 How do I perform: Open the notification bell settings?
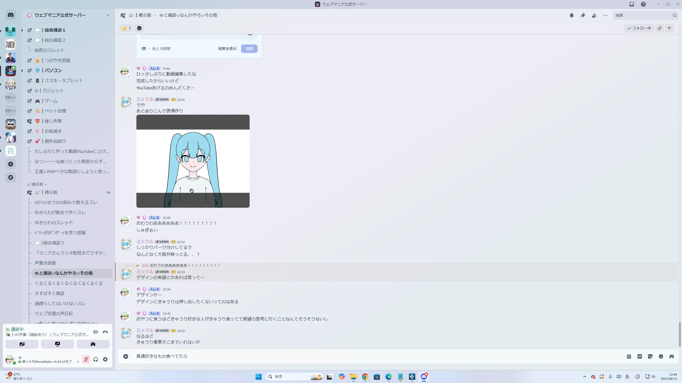[x=571, y=15]
